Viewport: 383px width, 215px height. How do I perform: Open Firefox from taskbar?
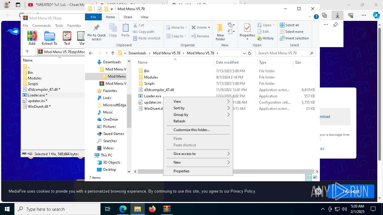click(x=152, y=209)
